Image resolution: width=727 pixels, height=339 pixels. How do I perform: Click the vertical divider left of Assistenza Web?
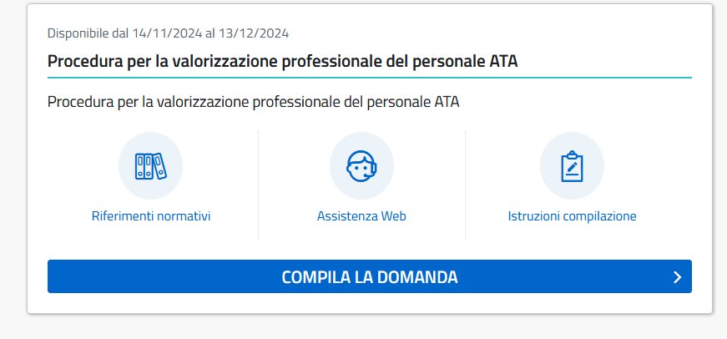pyautogui.click(x=258, y=185)
